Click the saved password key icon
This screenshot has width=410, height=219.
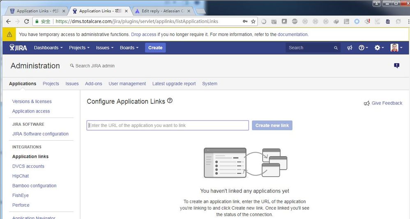tap(245, 21)
